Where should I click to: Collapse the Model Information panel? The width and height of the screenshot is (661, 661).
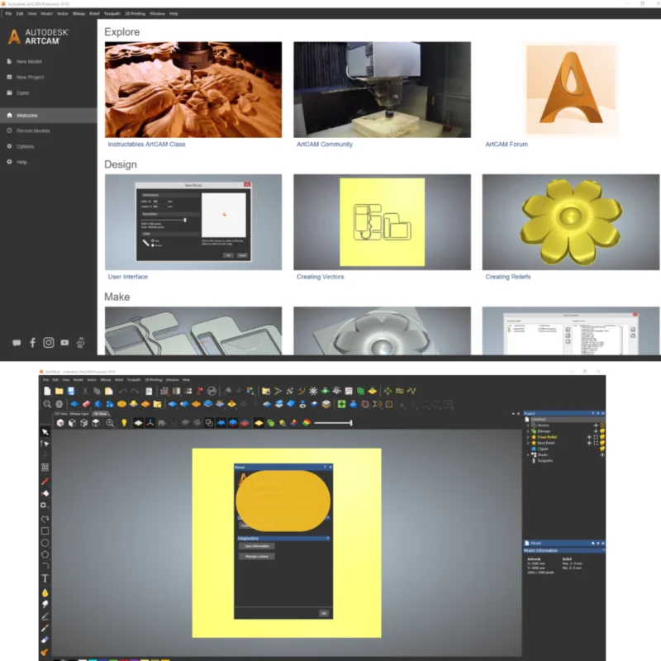(604, 549)
